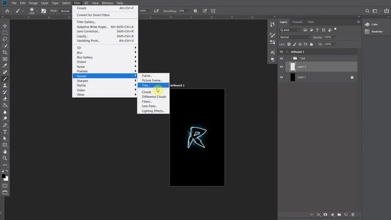Click Layer 2 white thumbnail
Image resolution: width=391 pixels, height=220 pixels.
point(293,67)
